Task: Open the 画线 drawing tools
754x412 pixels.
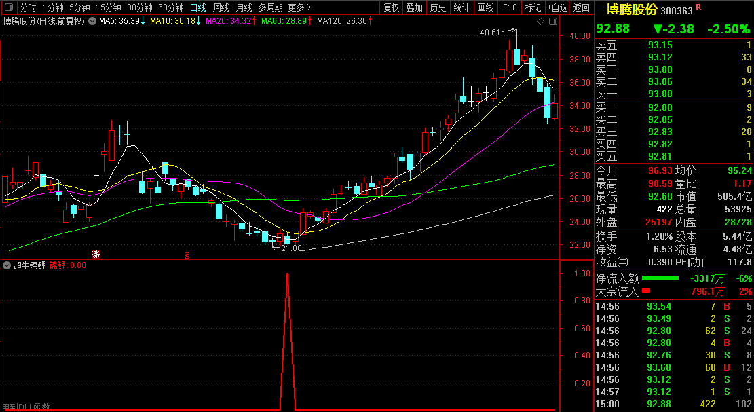Action: tap(485, 8)
